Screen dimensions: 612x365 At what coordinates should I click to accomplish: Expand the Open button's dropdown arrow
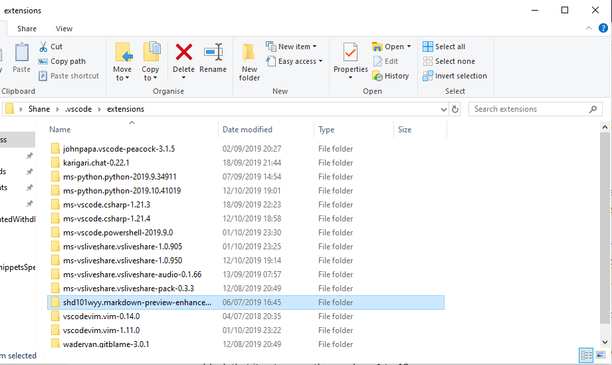click(409, 47)
